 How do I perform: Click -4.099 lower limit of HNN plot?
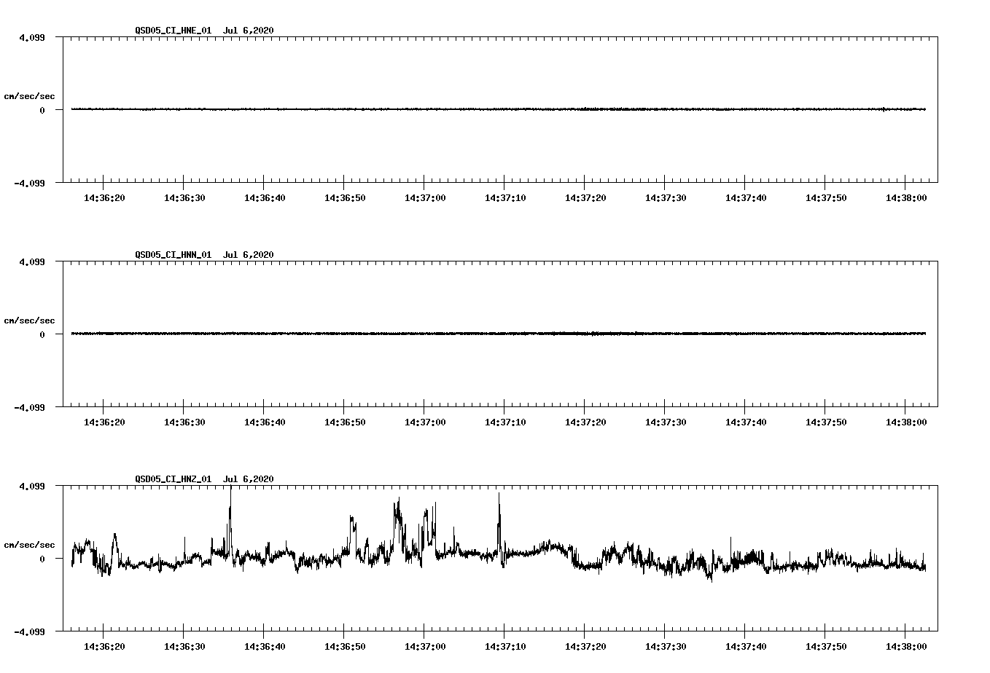click(29, 407)
